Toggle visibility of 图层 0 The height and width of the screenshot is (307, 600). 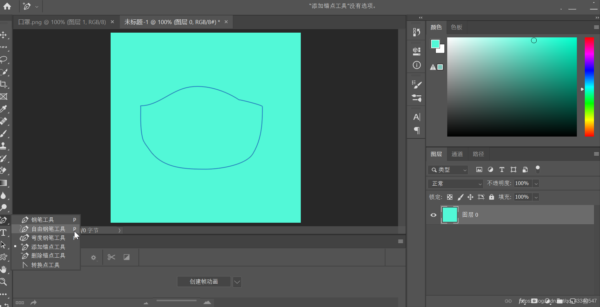point(433,215)
